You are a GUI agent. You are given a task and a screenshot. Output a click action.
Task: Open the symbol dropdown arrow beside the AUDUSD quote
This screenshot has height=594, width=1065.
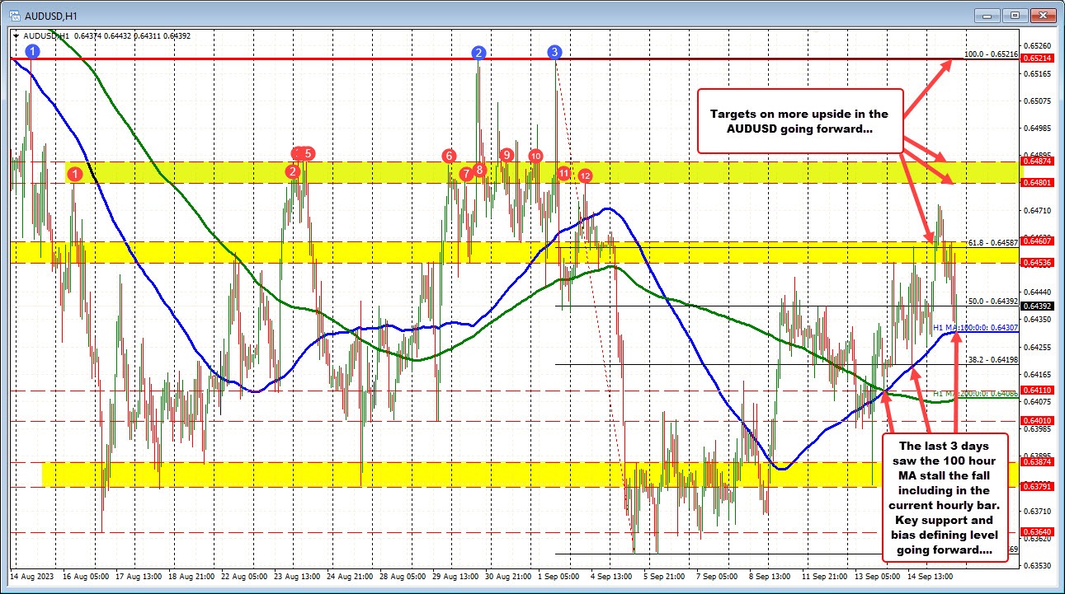18,36
